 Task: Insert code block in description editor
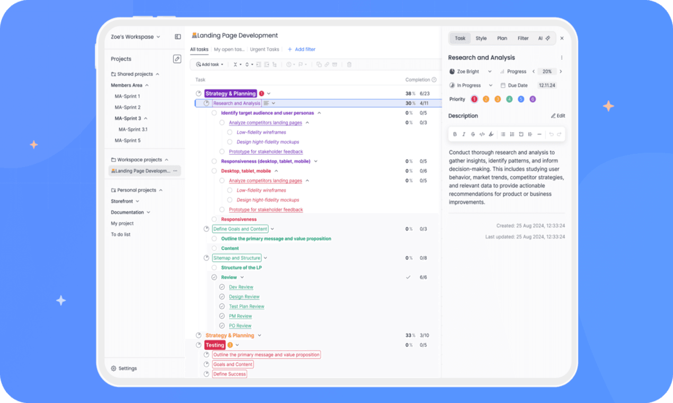pos(482,135)
